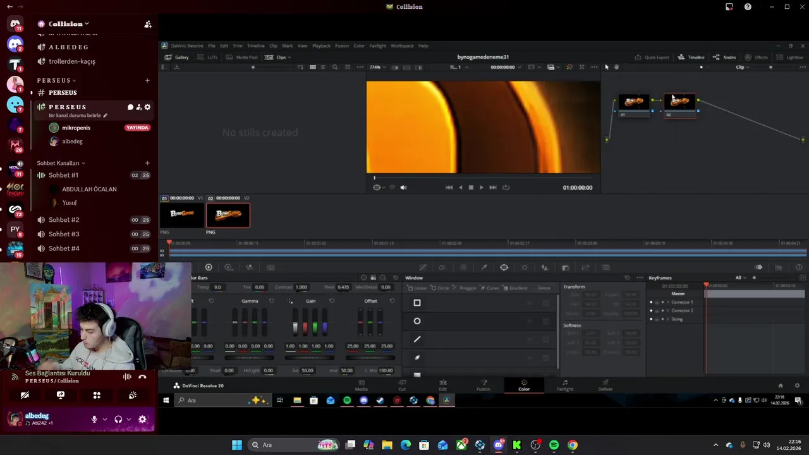Expand microphone input options arrow
Image resolution: width=809 pixels, height=455 pixels.
tap(105, 419)
